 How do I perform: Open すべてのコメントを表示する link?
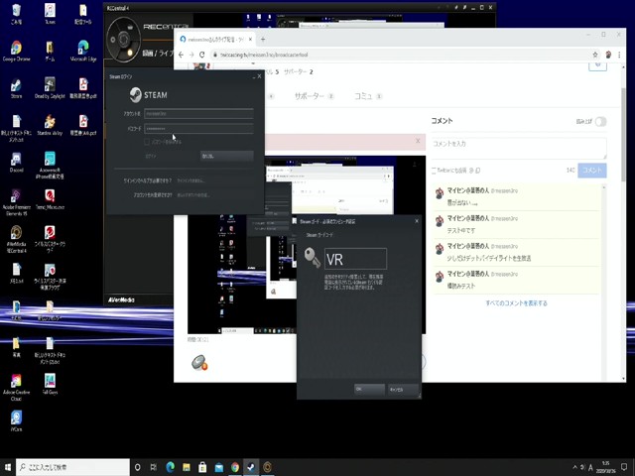[516, 303]
